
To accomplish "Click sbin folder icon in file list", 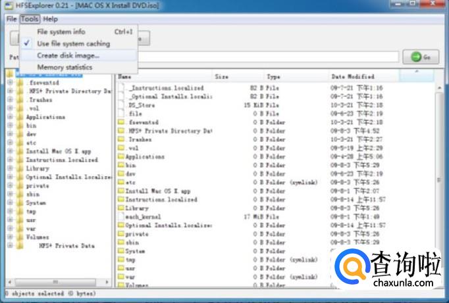I will click(121, 242).
